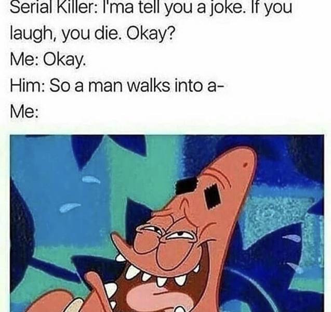Click the 'Me: Okay.' line
This screenshot has width=331, height=312.
[x=48, y=60]
